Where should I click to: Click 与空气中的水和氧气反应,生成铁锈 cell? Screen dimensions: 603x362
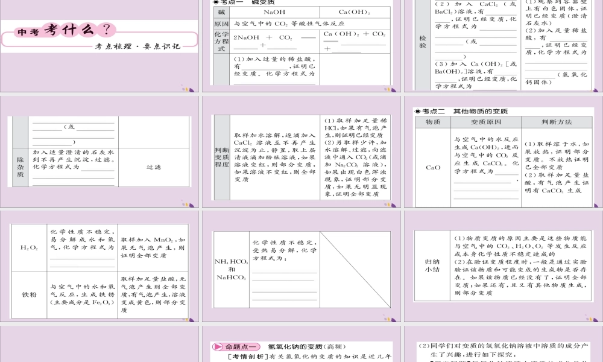82,294
